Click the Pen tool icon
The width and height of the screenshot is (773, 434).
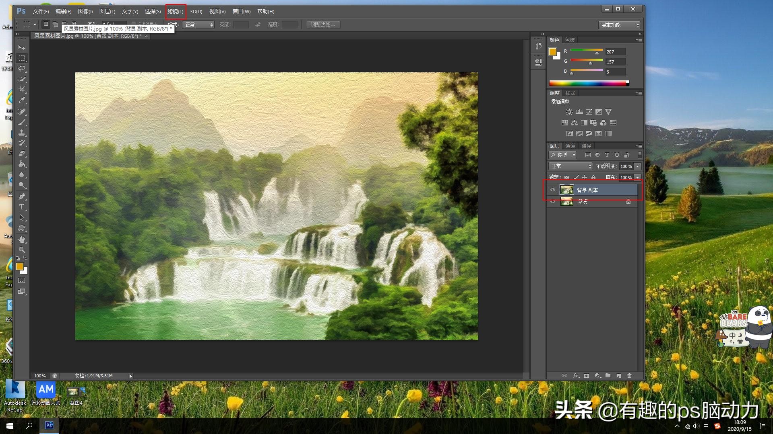22,197
